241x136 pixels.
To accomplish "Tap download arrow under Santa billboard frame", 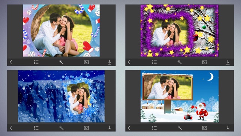I will [228, 128].
